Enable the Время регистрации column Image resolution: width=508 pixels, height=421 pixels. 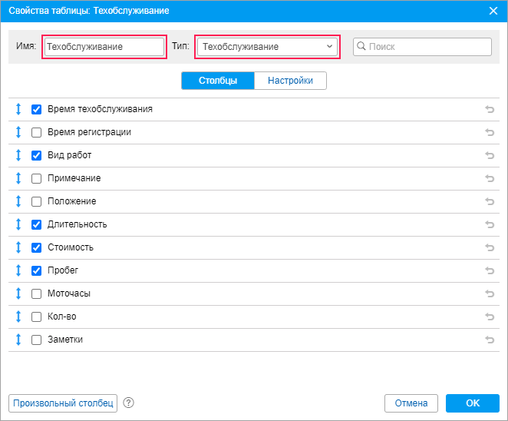coord(36,132)
